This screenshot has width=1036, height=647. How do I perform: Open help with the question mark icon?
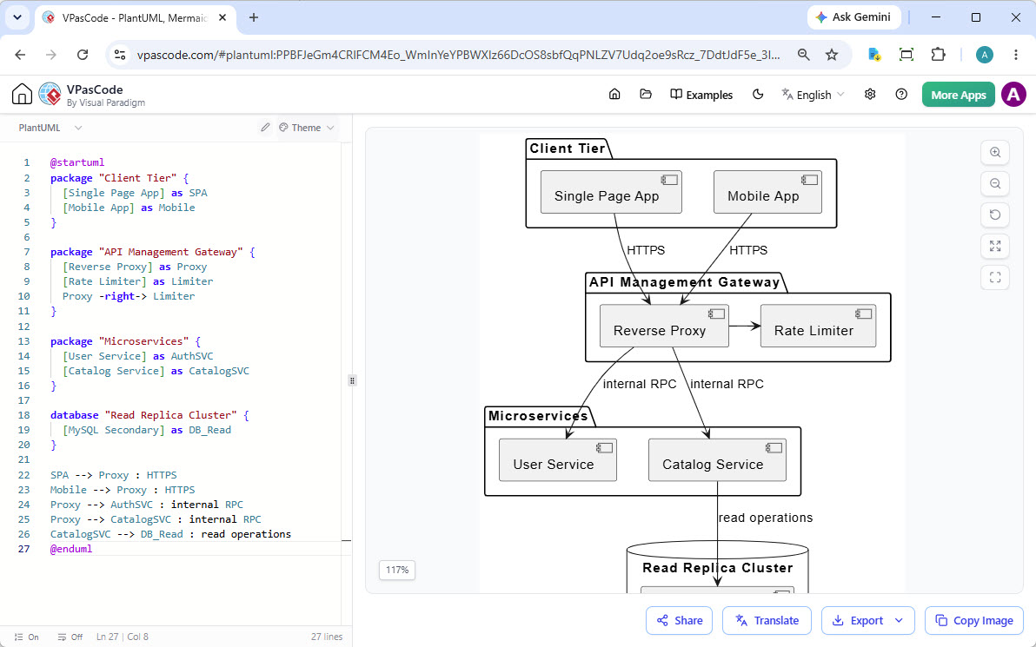(901, 95)
